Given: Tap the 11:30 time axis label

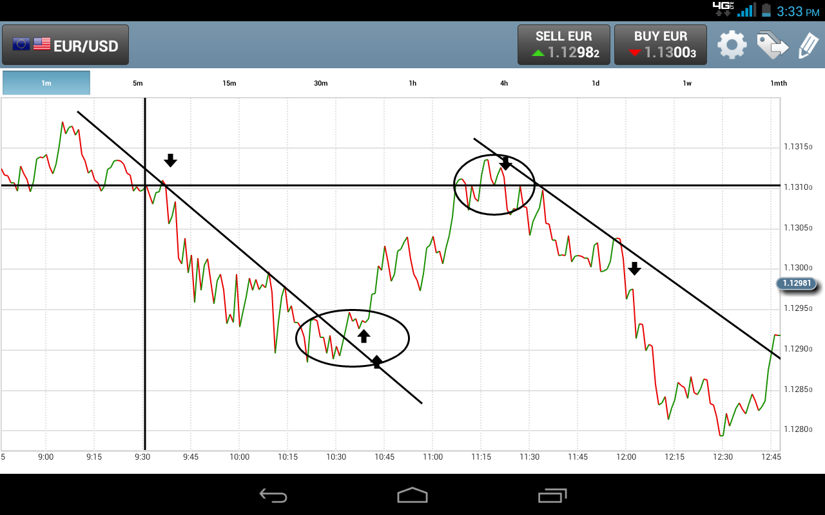Looking at the screenshot, I should [x=529, y=457].
